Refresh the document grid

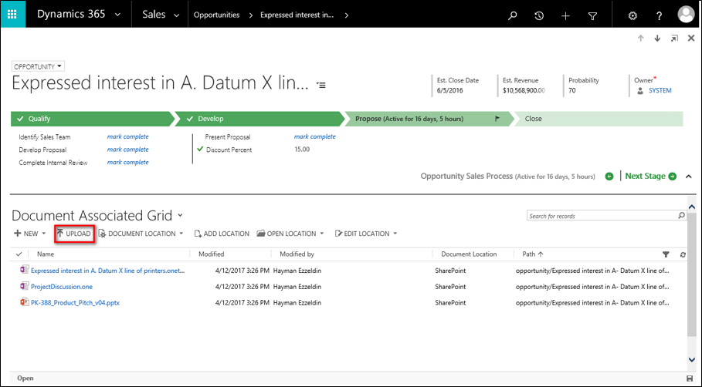click(x=683, y=254)
